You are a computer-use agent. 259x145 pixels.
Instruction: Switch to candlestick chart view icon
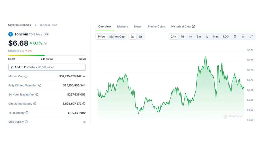(141, 37)
